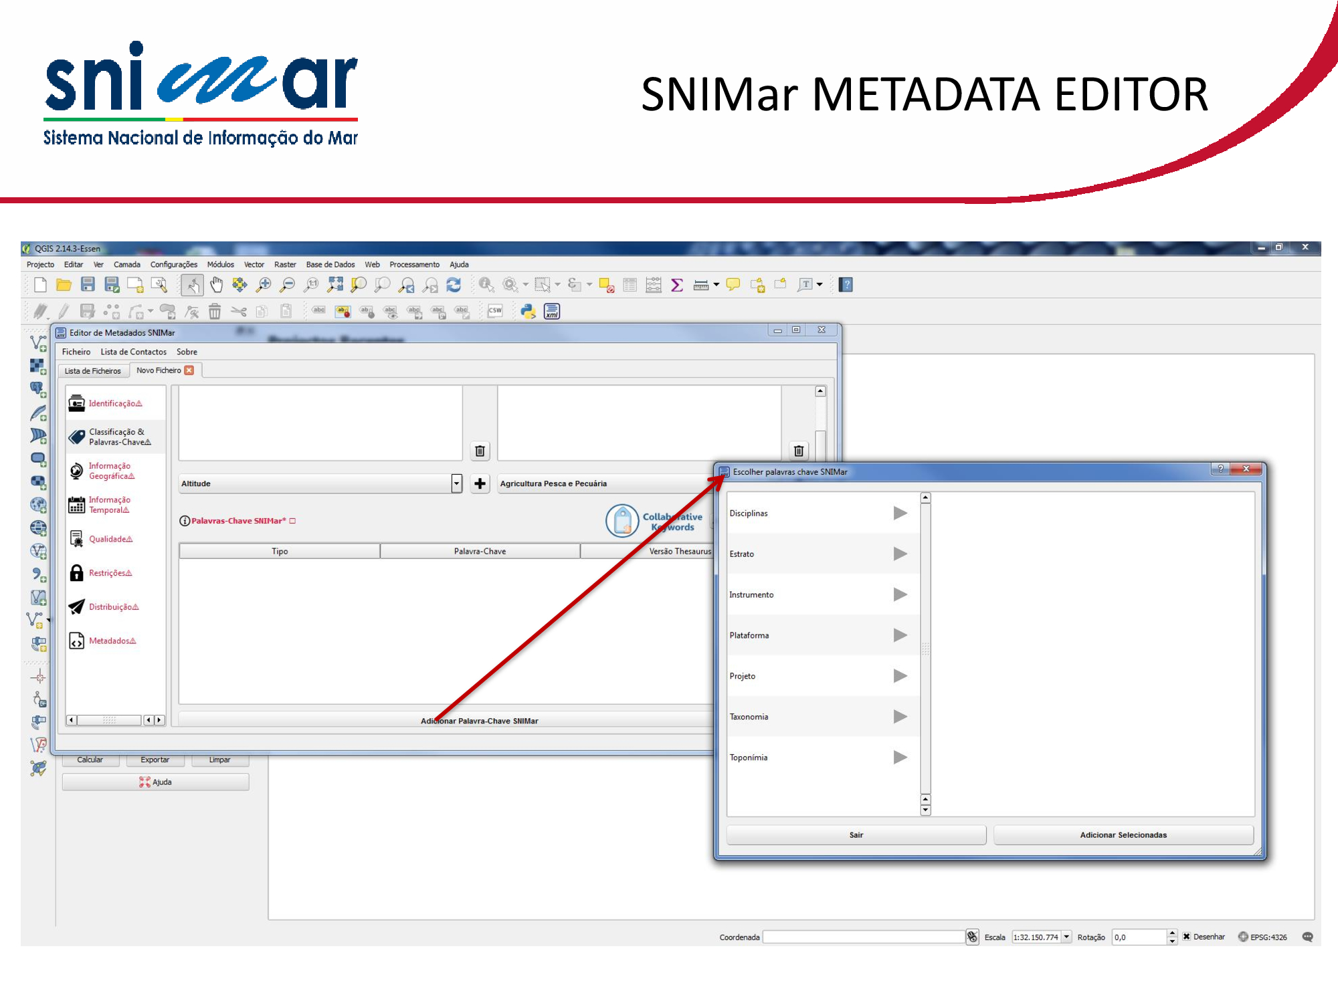The height and width of the screenshot is (1003, 1338).
Task: Click the Save Project icon
Action: pyautogui.click(x=88, y=285)
